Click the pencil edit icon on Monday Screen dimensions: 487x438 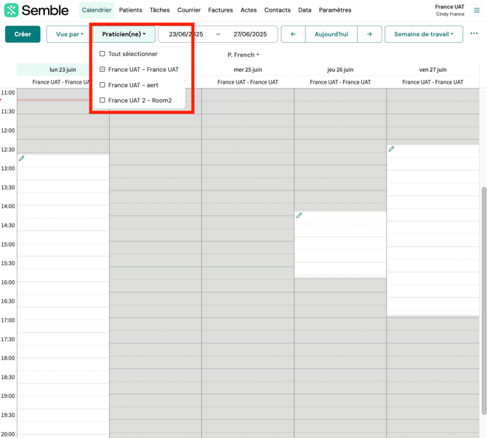(x=22, y=159)
